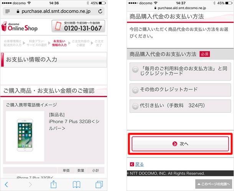Tap the lock icon in left address bar
This screenshot has height=191, width=234.
point(18,12)
